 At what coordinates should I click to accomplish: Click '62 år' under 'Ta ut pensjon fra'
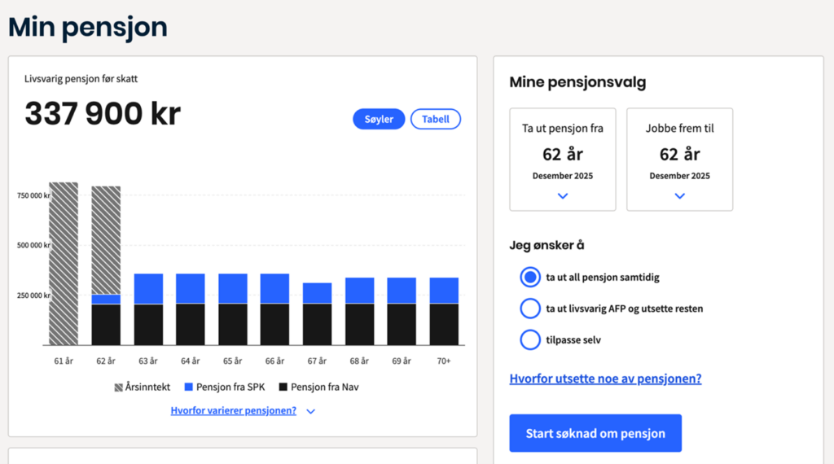coord(563,154)
